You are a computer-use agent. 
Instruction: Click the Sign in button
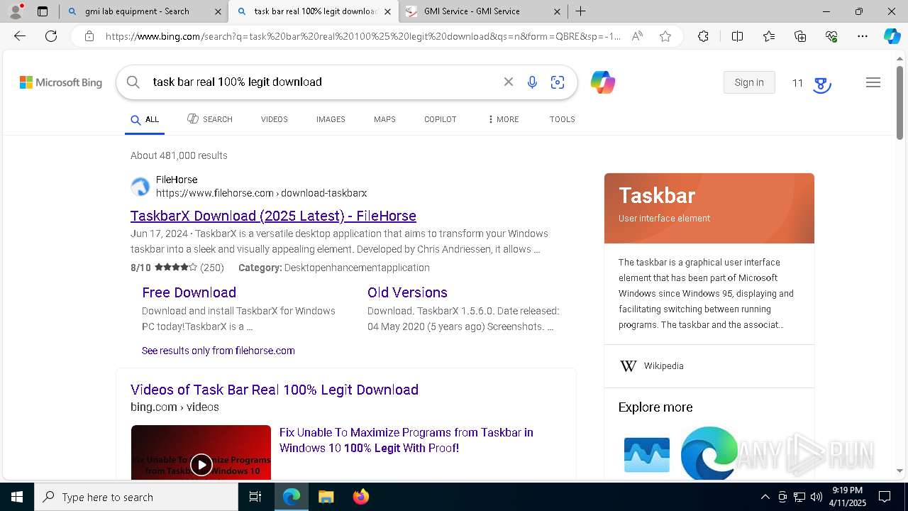[749, 82]
